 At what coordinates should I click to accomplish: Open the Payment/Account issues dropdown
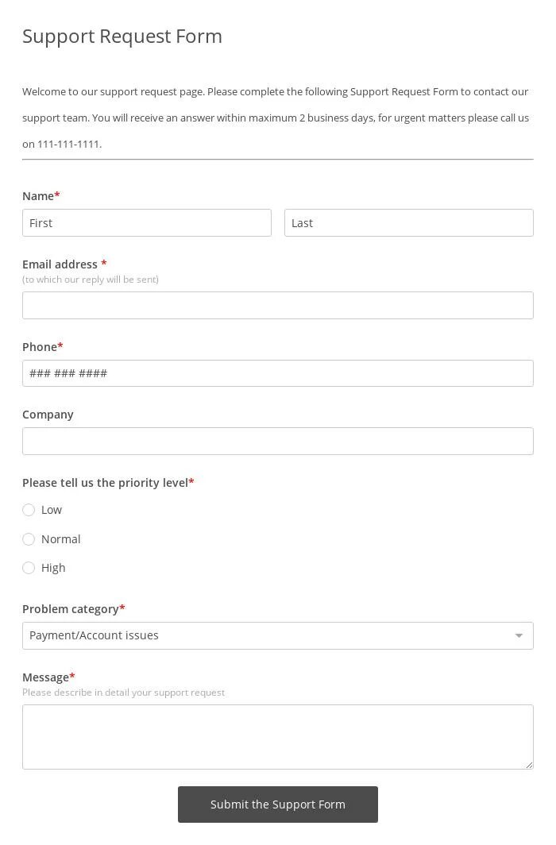click(277, 636)
